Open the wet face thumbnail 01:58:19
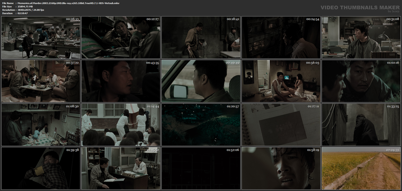 (x=281, y=168)
